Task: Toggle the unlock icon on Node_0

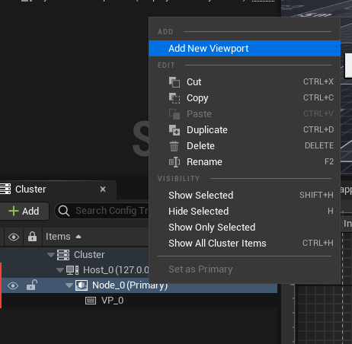Action: pos(32,285)
